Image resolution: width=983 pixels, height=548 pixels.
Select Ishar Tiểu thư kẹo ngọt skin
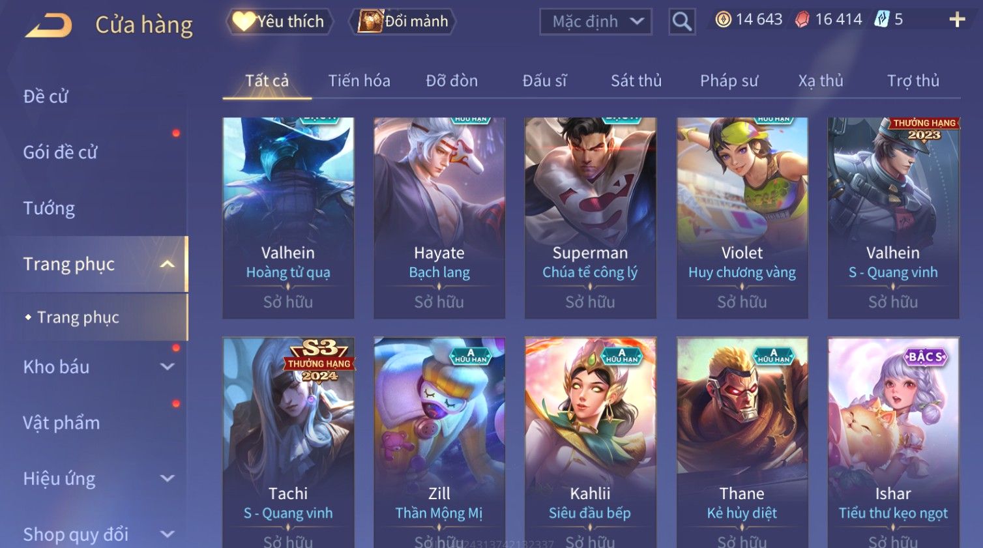point(893,442)
